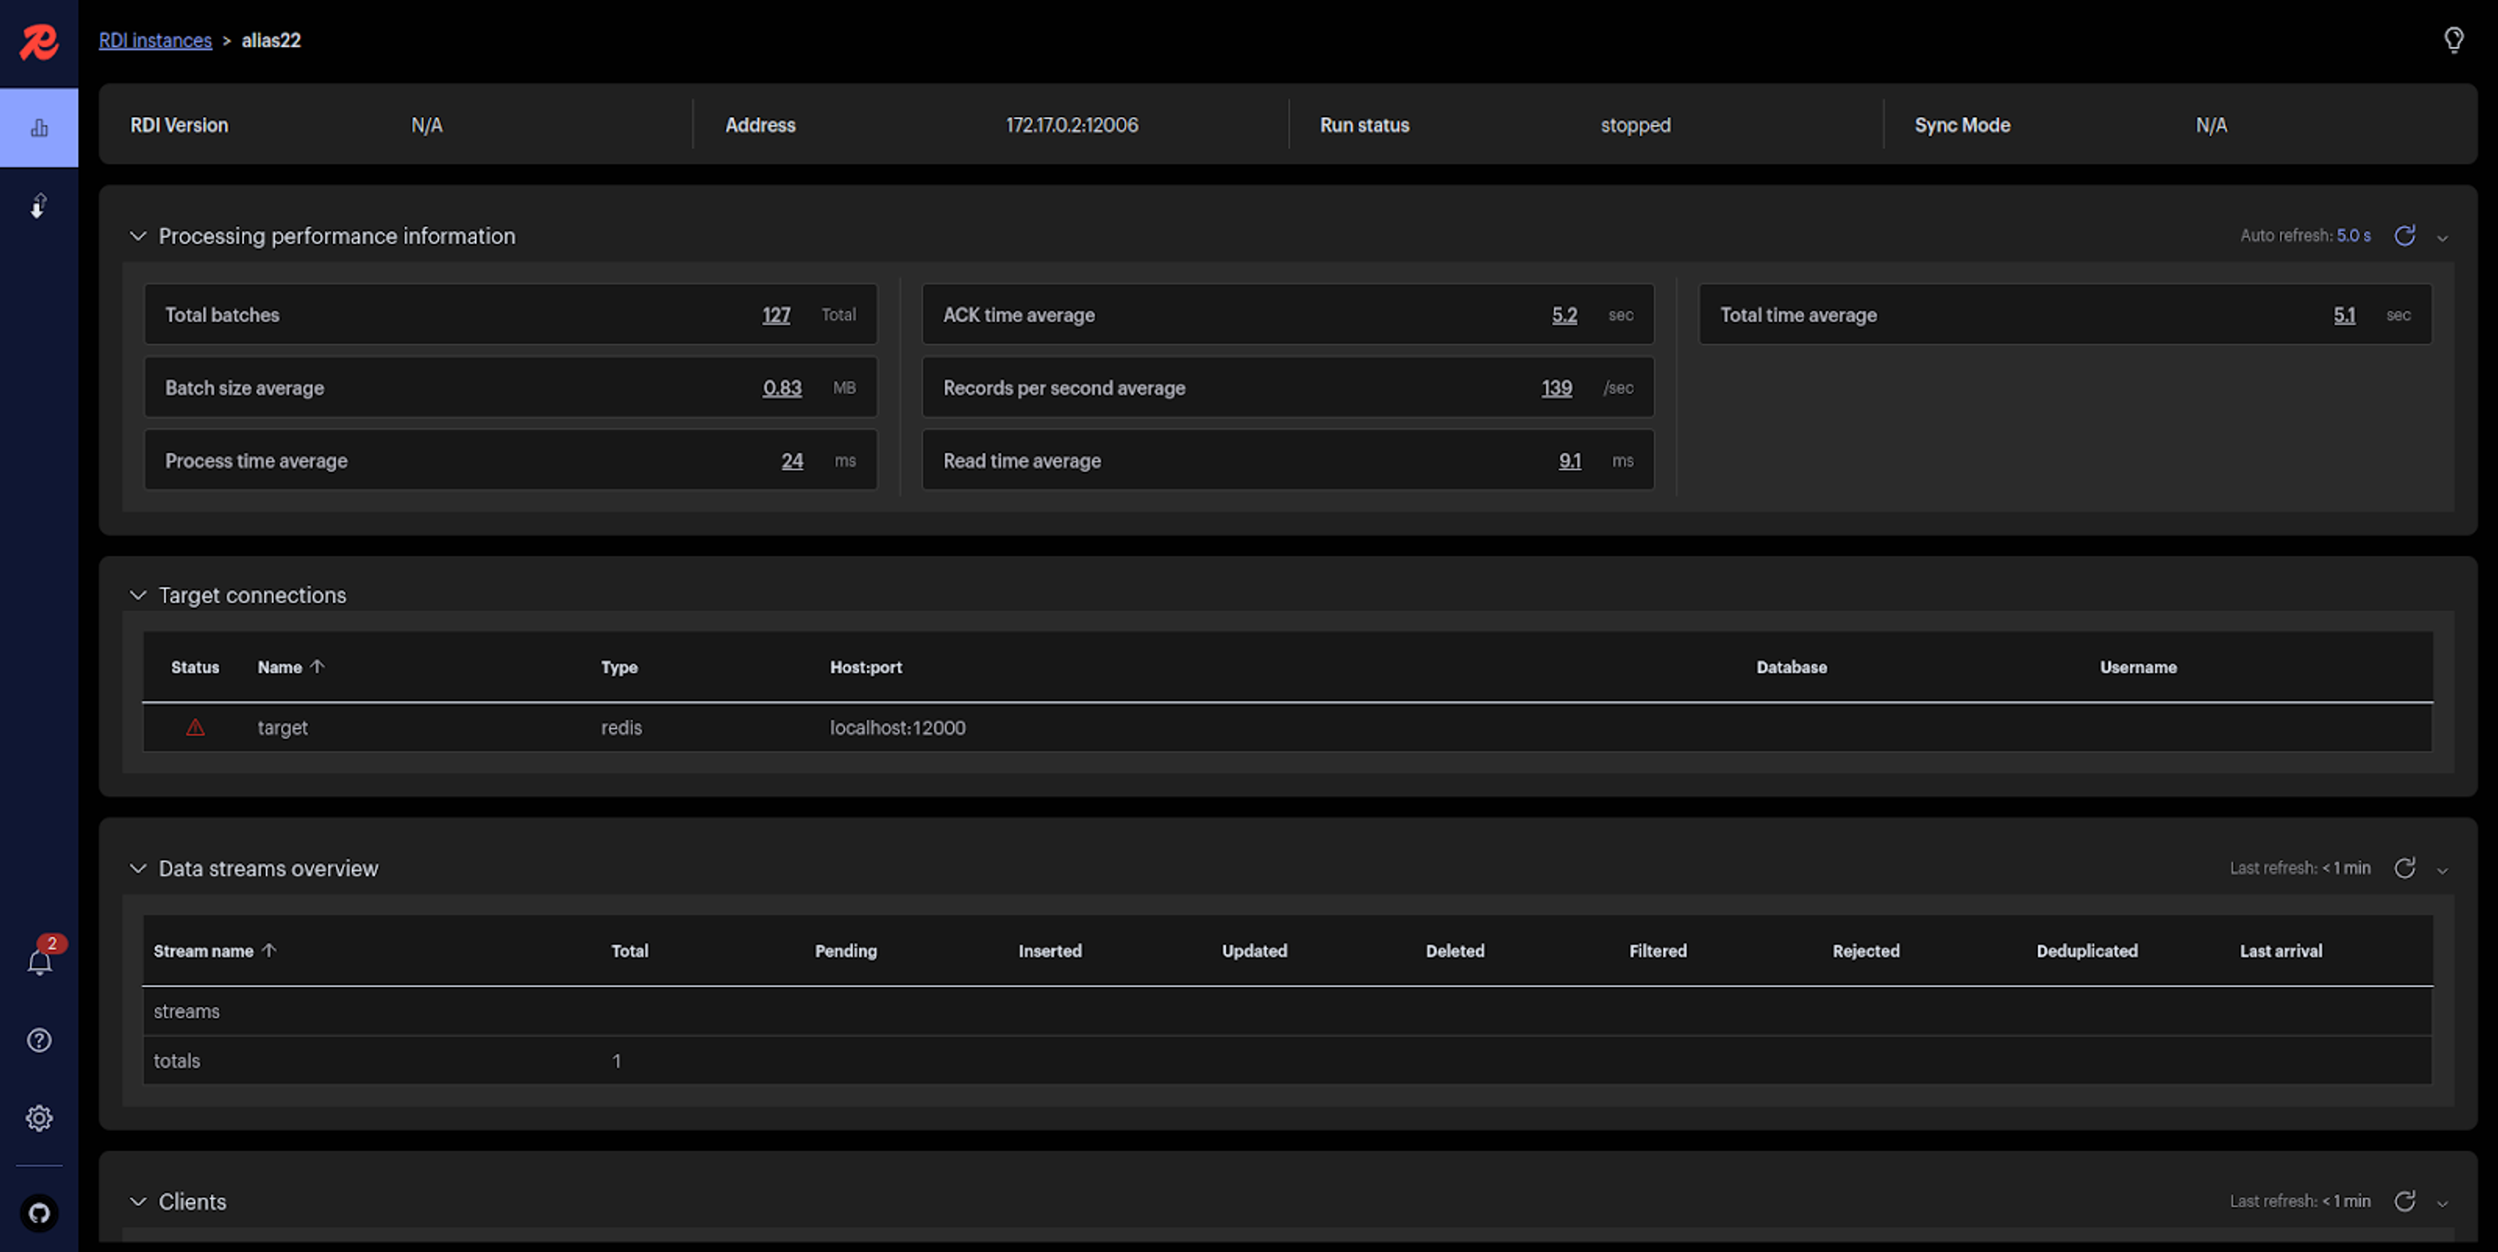Open auto refresh dropdown for performance
The width and height of the screenshot is (2498, 1252).
click(2443, 237)
